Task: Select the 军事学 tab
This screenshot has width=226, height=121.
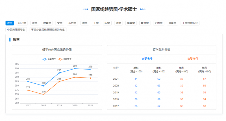Action: tap(131, 23)
